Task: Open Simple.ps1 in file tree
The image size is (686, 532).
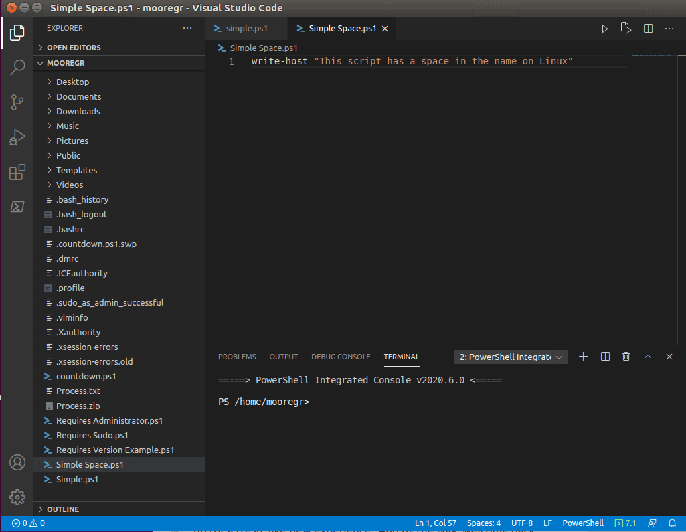Action: click(119, 480)
